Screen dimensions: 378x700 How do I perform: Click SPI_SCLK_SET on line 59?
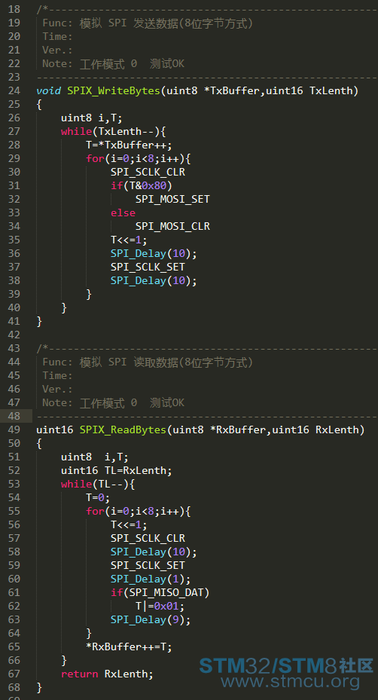pos(148,566)
